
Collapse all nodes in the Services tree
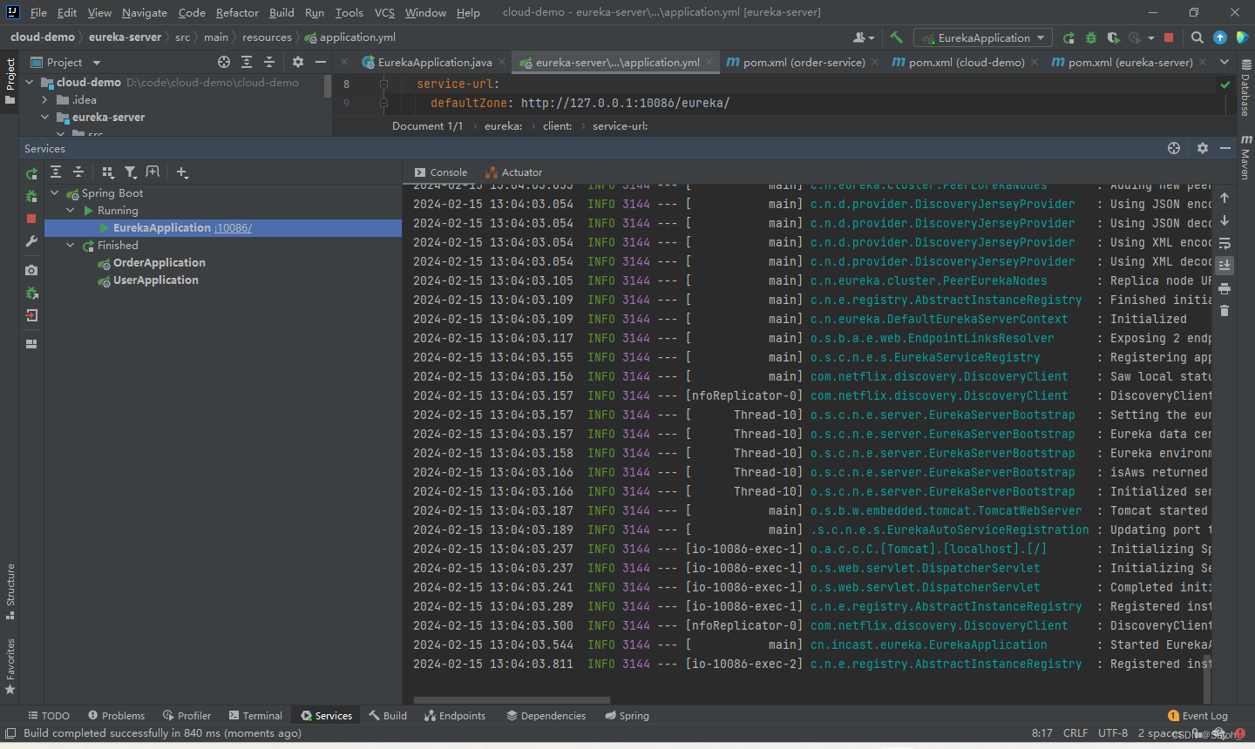pos(78,172)
